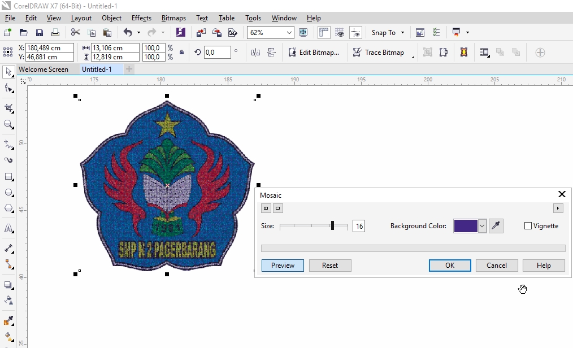Select the Pick tool in the toolbox
Screen dimensions: 573x348
8,72
